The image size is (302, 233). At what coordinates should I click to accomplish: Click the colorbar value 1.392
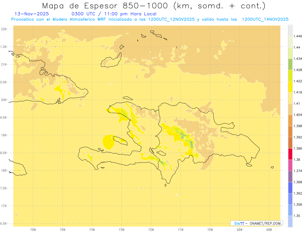(298, 137)
